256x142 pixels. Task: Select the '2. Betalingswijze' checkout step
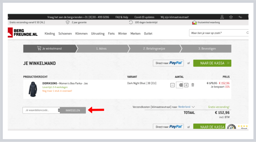click(x=154, y=49)
